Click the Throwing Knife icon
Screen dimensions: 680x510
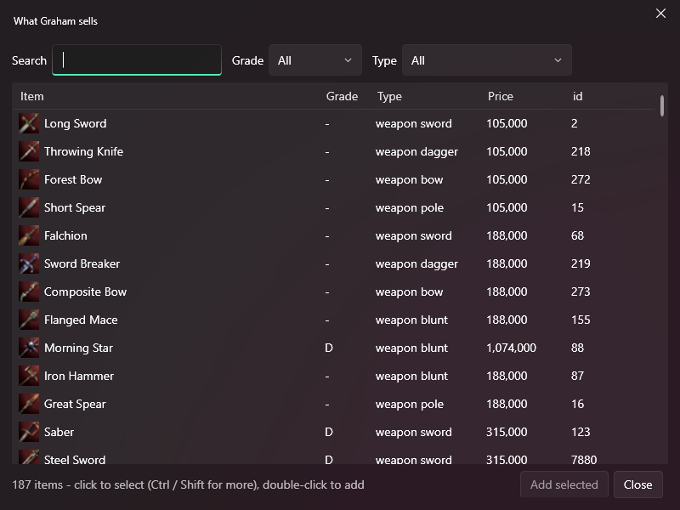tap(29, 152)
